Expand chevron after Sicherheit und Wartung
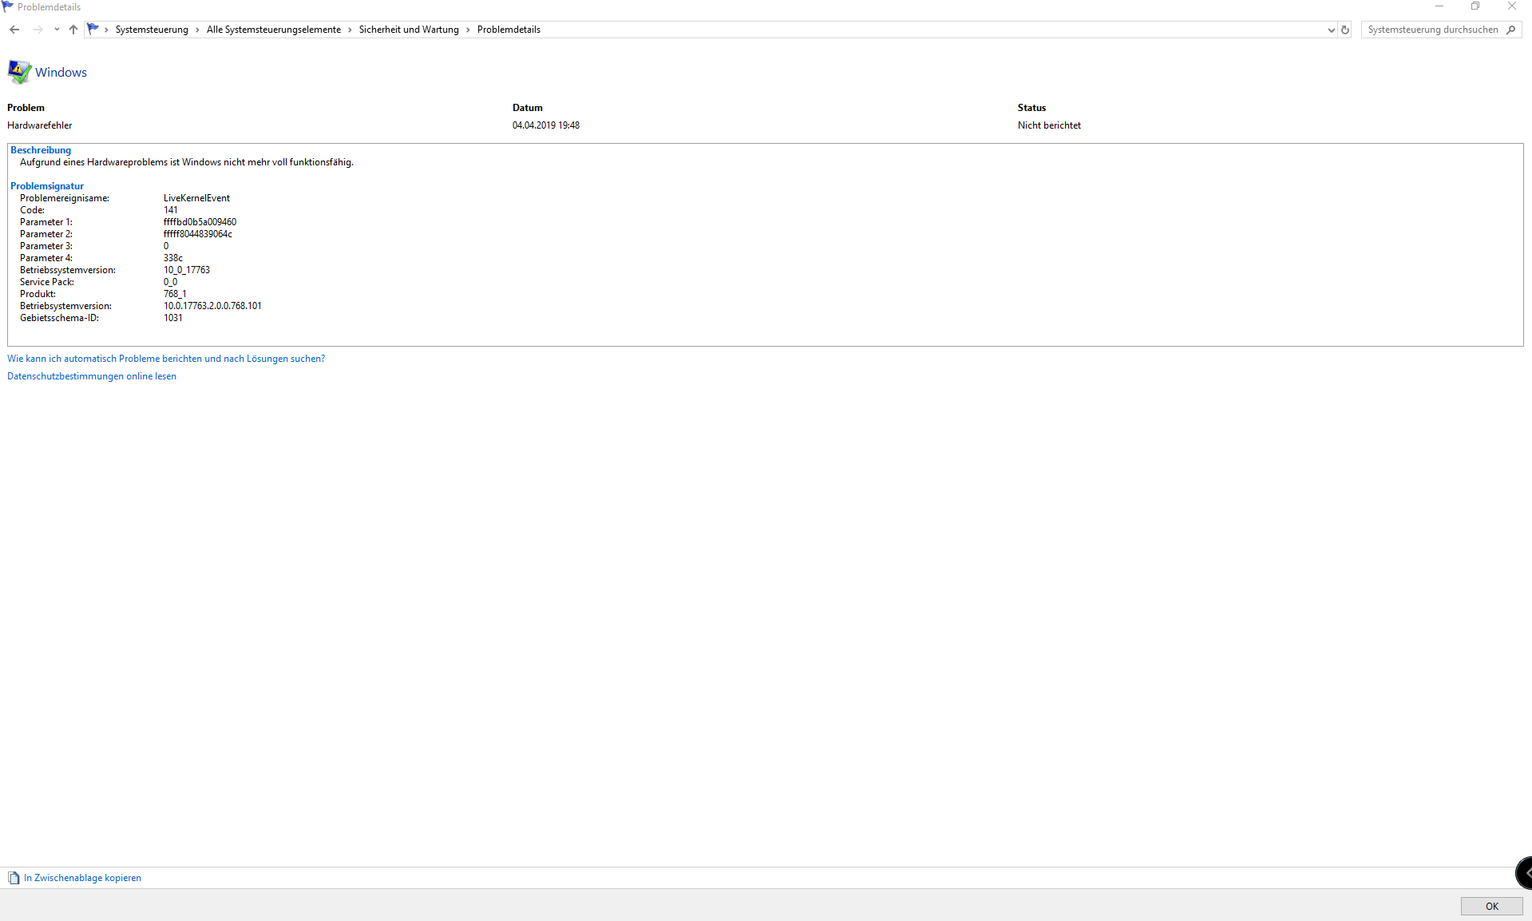Image resolution: width=1532 pixels, height=921 pixels. [x=468, y=30]
